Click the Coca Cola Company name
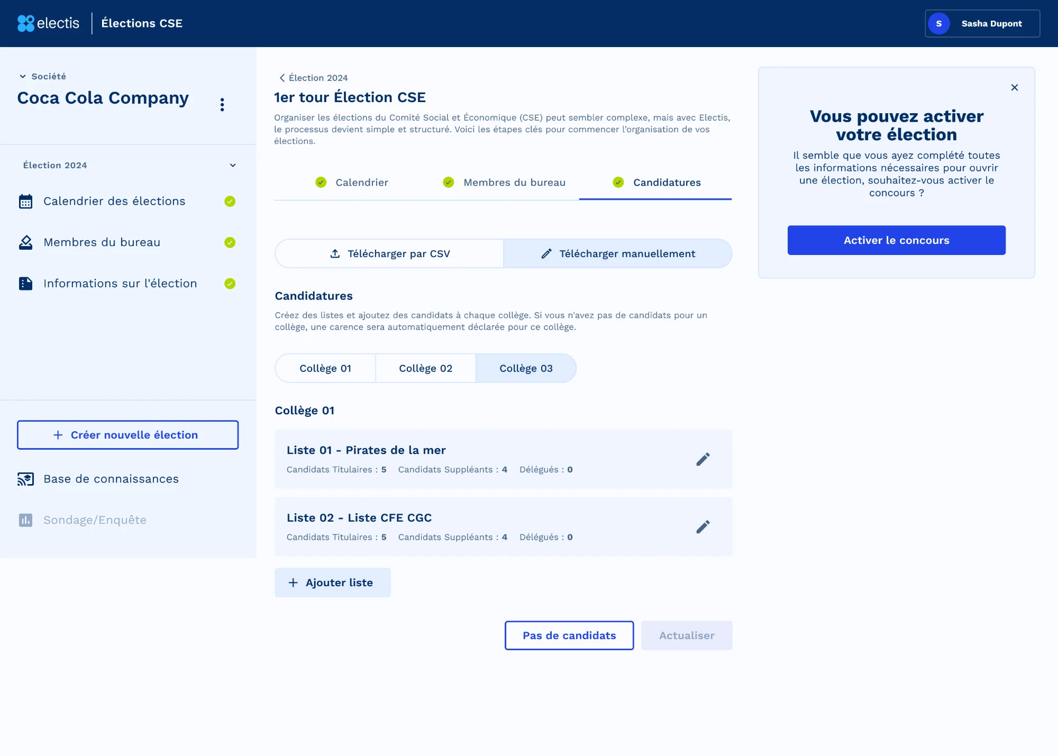This screenshot has height=756, width=1058. [103, 98]
